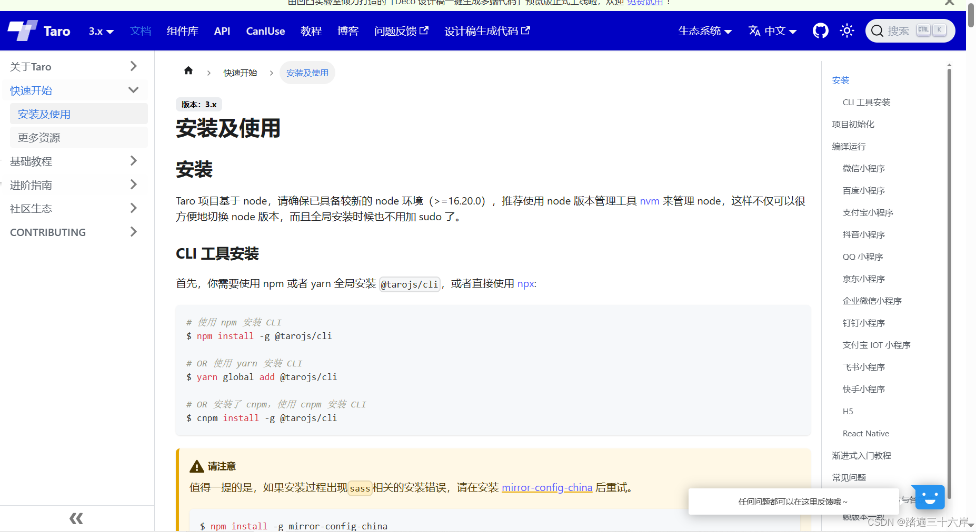Follow the nvm link
976x532 pixels.
(650, 201)
